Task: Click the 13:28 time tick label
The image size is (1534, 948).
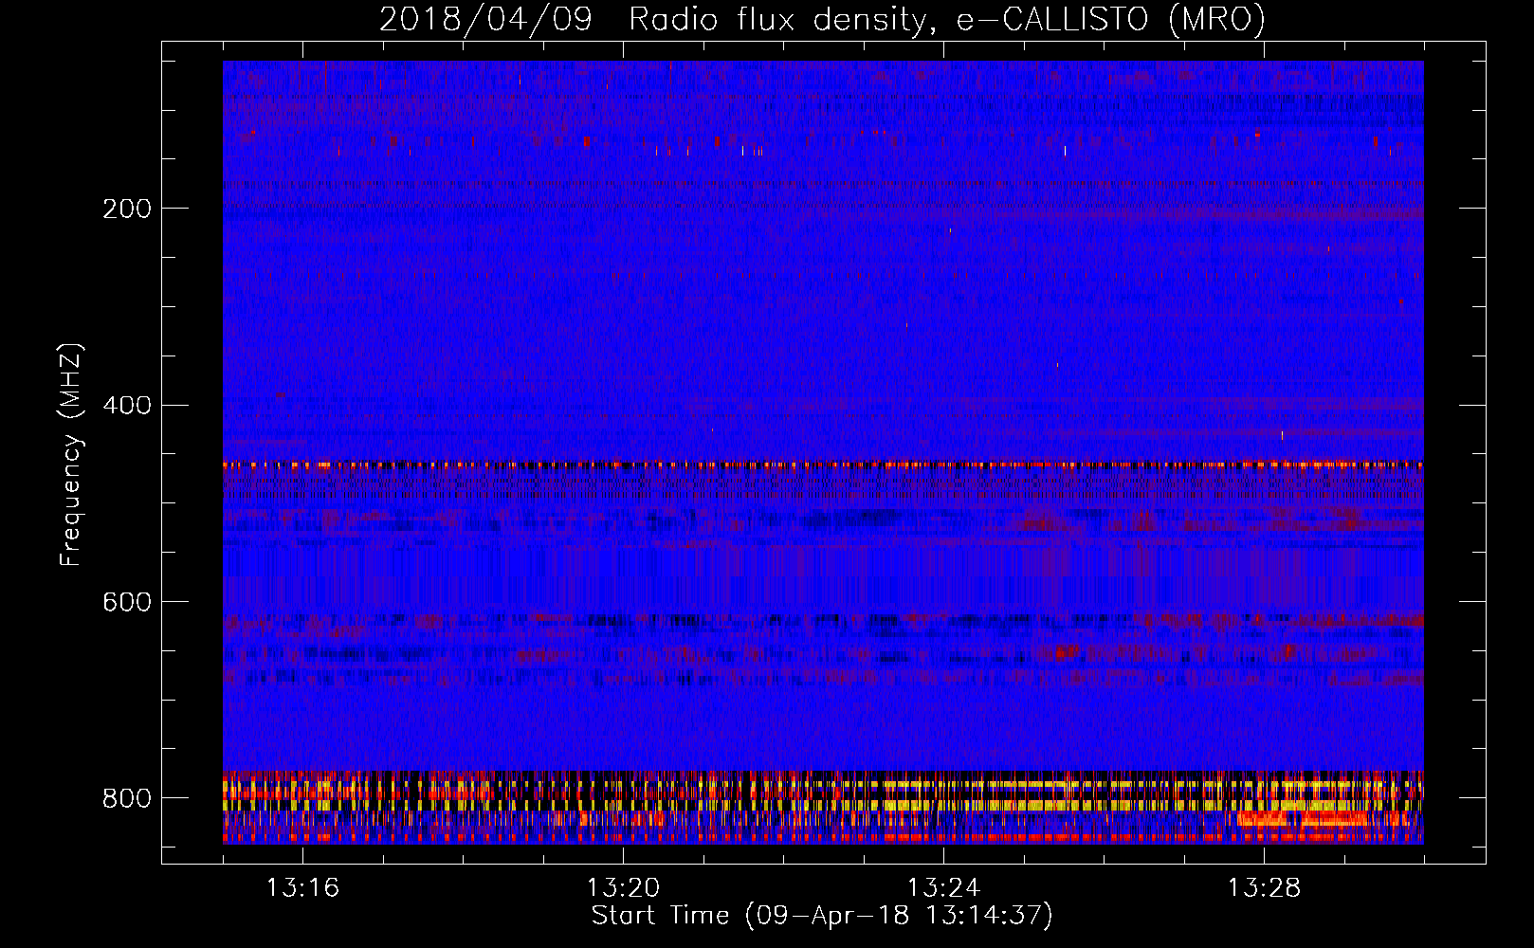Action: pyautogui.click(x=1264, y=888)
